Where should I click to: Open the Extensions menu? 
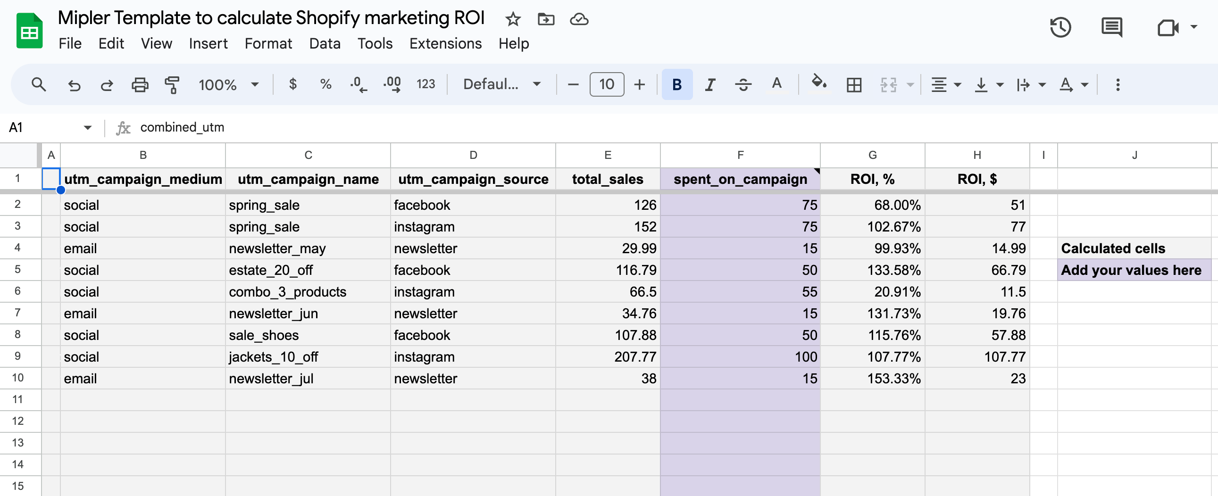tap(445, 43)
